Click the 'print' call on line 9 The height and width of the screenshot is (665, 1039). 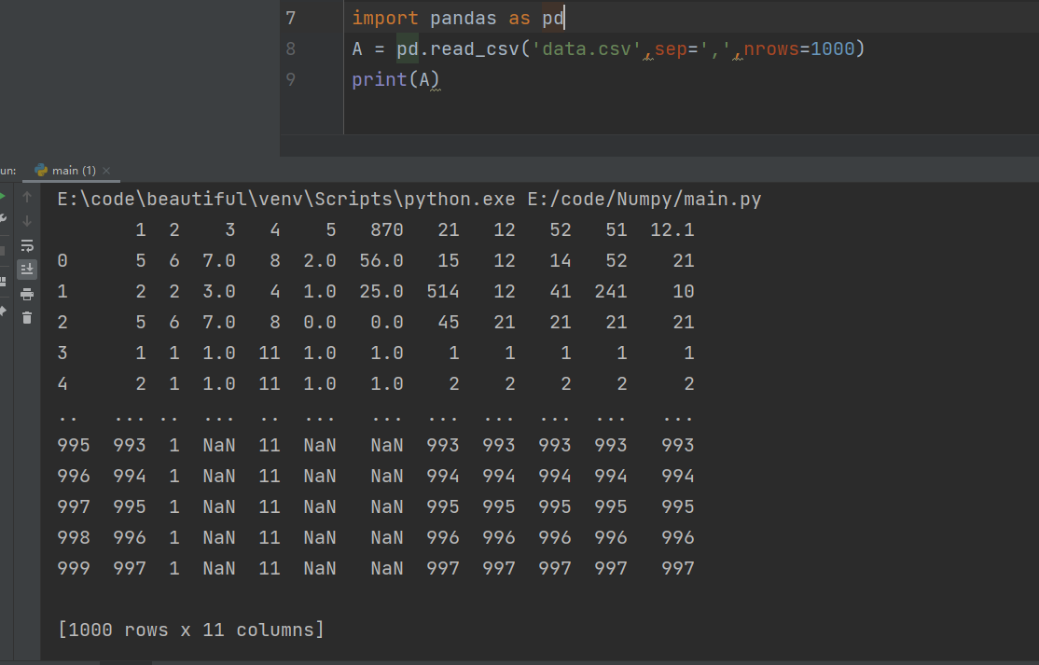point(379,80)
